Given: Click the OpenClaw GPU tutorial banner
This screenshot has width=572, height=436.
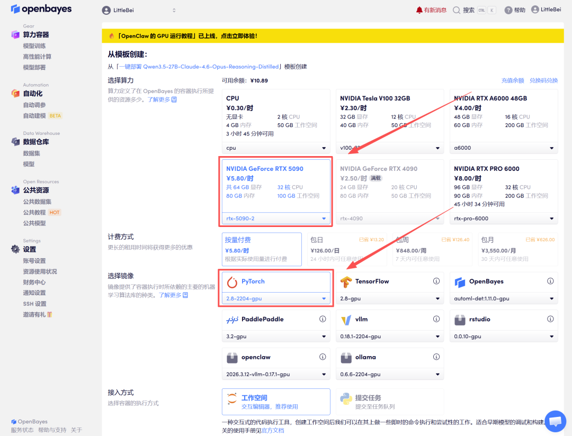Looking at the screenshot, I should (x=333, y=36).
